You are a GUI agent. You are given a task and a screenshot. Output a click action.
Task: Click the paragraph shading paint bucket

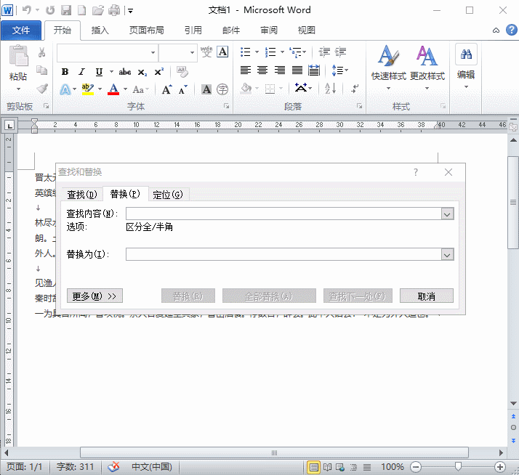[x=246, y=89]
